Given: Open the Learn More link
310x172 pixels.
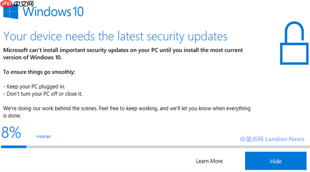Looking at the screenshot, I should pos(209,161).
